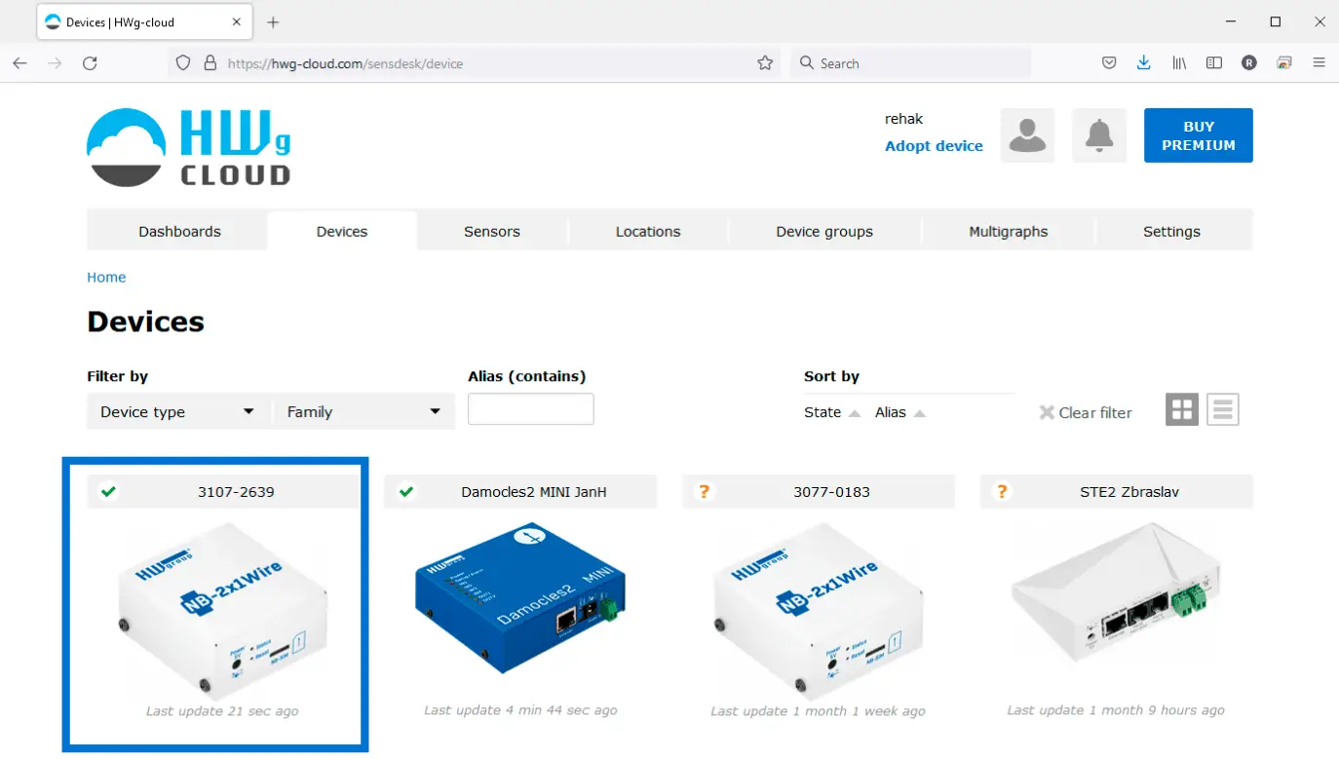This screenshot has width=1339, height=760.
Task: Click the green status check of Damocles2 MINI JanH
Action: (406, 492)
